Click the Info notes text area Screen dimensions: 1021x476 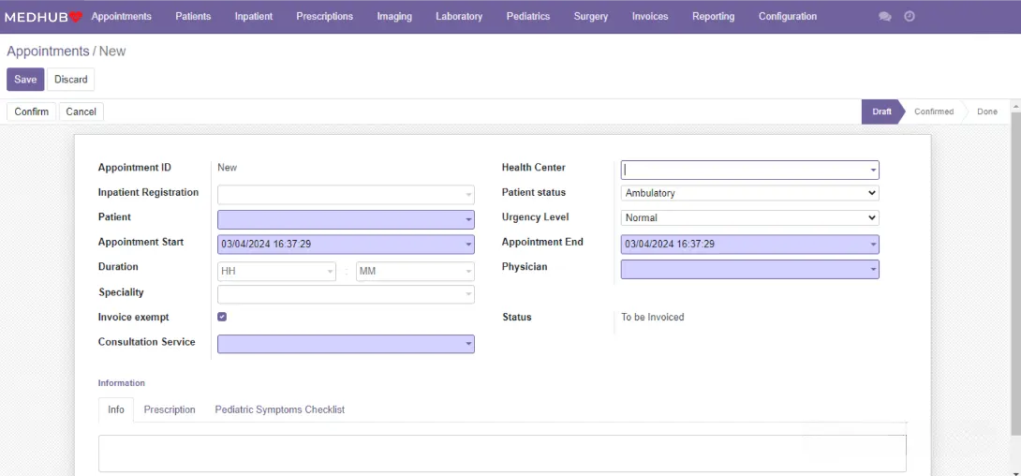[x=502, y=454]
